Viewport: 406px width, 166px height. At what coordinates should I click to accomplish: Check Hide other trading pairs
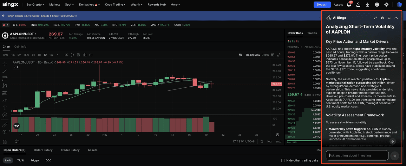283,161
